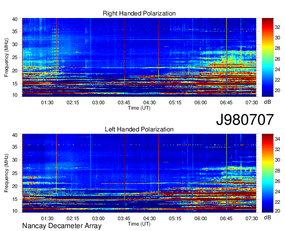This screenshot has width=285, height=231.
Task: Click the "02:15" time tick under right-handed plot
Action: [73, 103]
